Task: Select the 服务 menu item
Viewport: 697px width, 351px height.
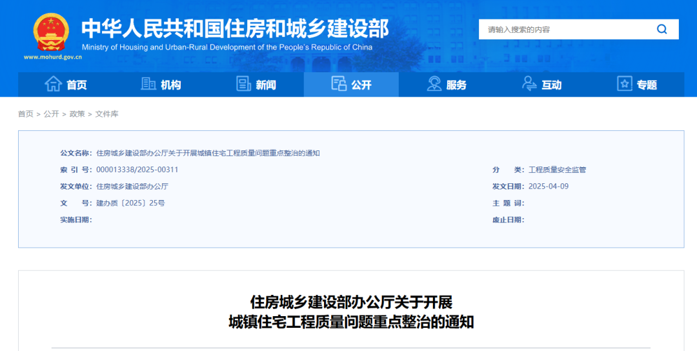Action: [x=456, y=85]
